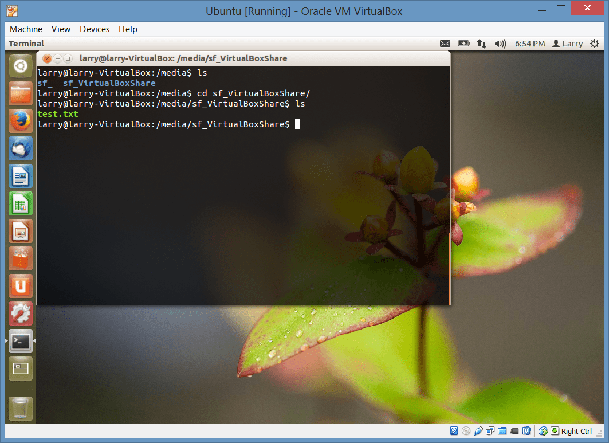The width and height of the screenshot is (609, 443).
Task: Click the terminal title bar text
Action: [x=183, y=58]
